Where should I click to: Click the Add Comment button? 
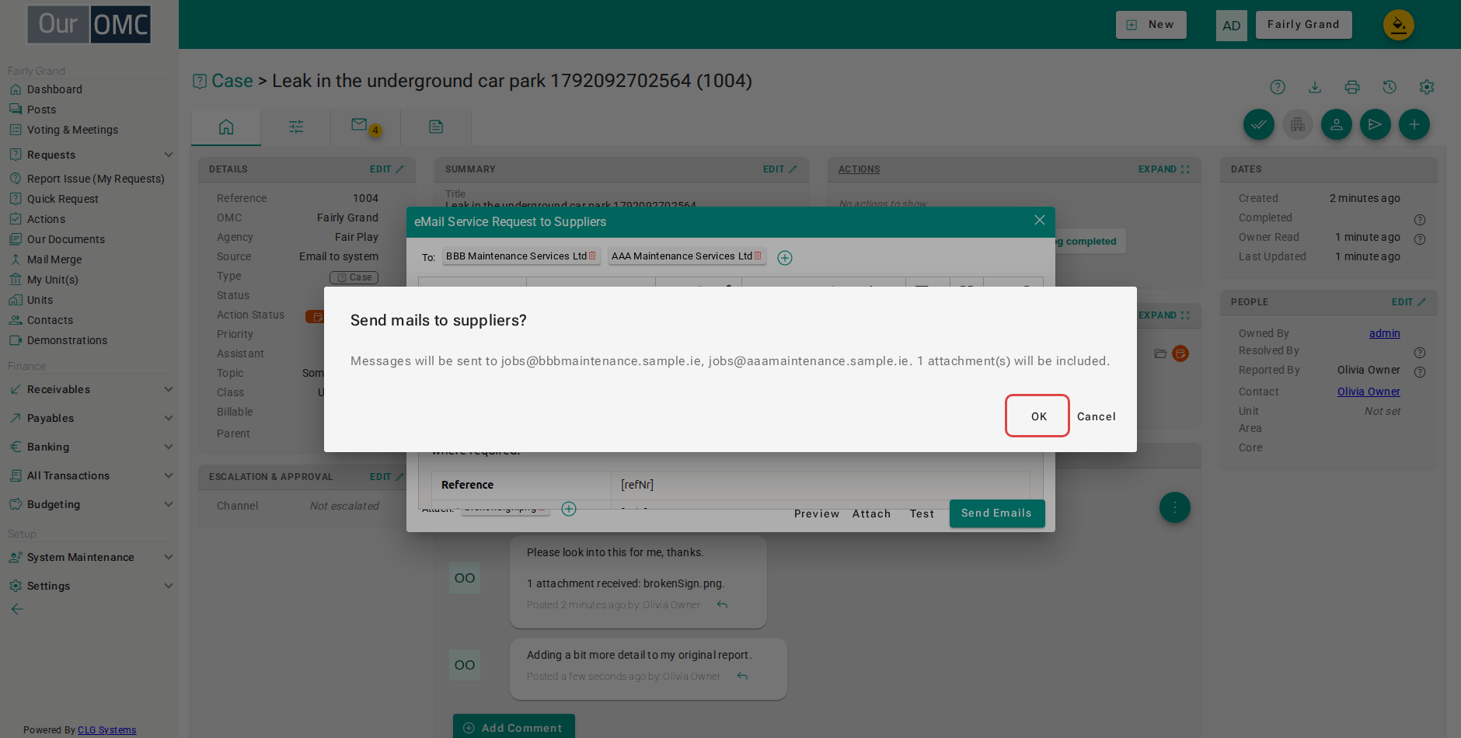tap(514, 727)
